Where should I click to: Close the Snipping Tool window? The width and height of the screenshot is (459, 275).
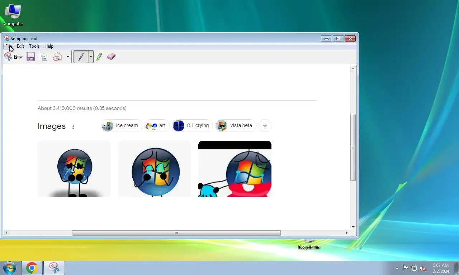350,39
